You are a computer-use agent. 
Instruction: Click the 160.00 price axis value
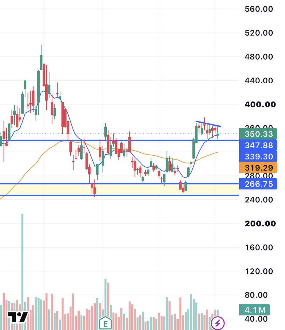(259, 247)
